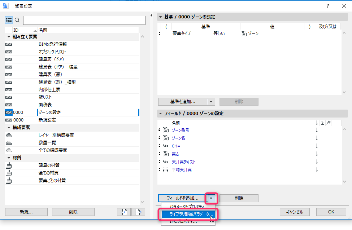Click the sort arrow of ゾーン番号 field
352x230 pixels.
point(317,130)
